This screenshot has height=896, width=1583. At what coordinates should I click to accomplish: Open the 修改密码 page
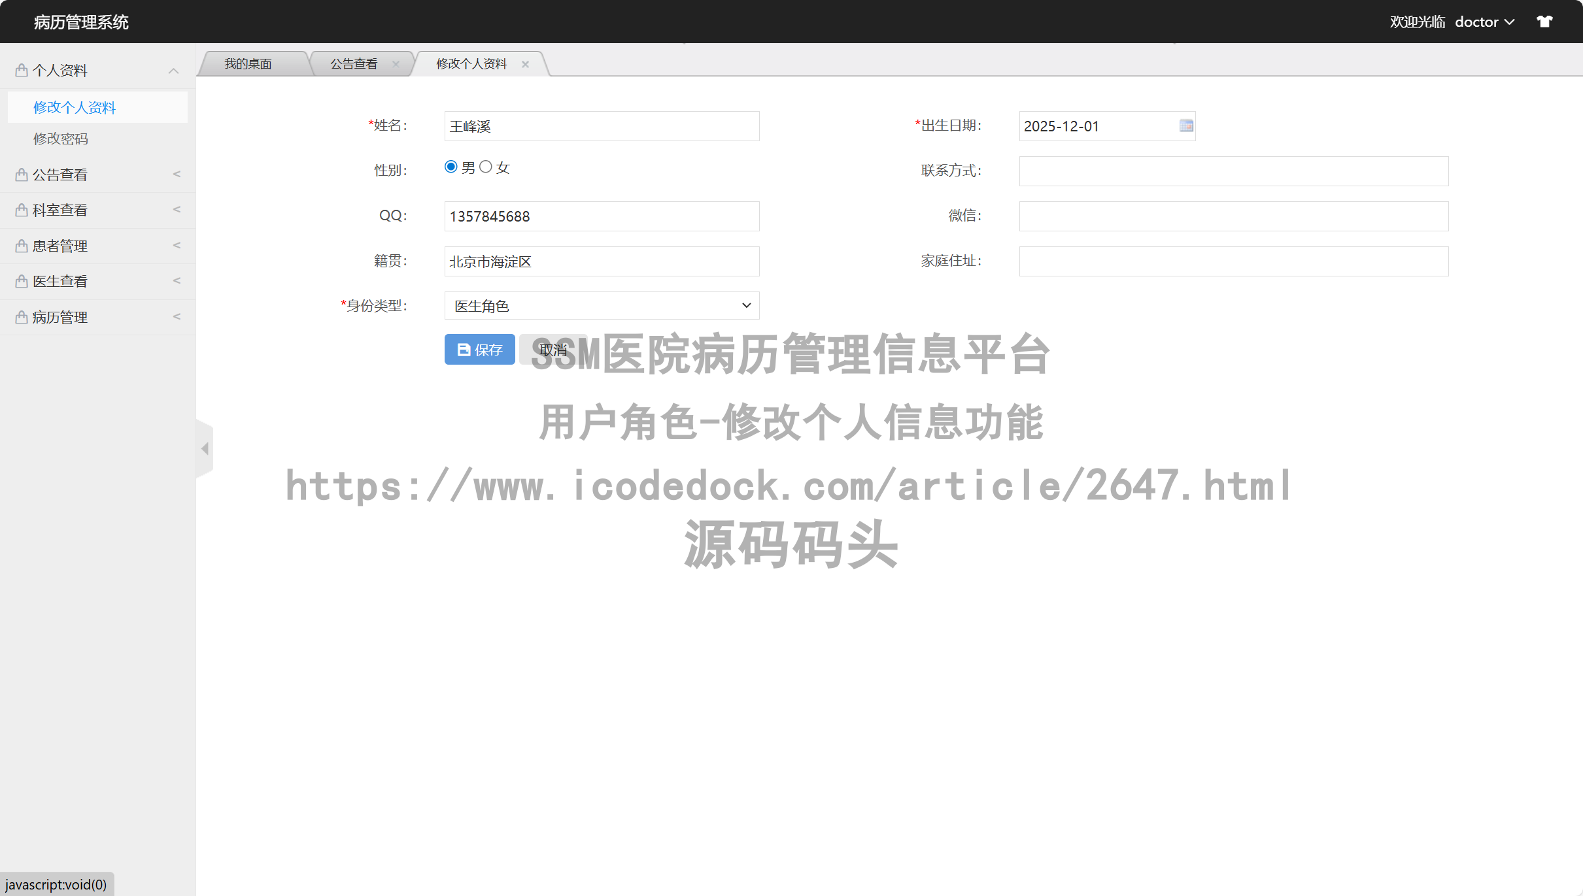(61, 138)
